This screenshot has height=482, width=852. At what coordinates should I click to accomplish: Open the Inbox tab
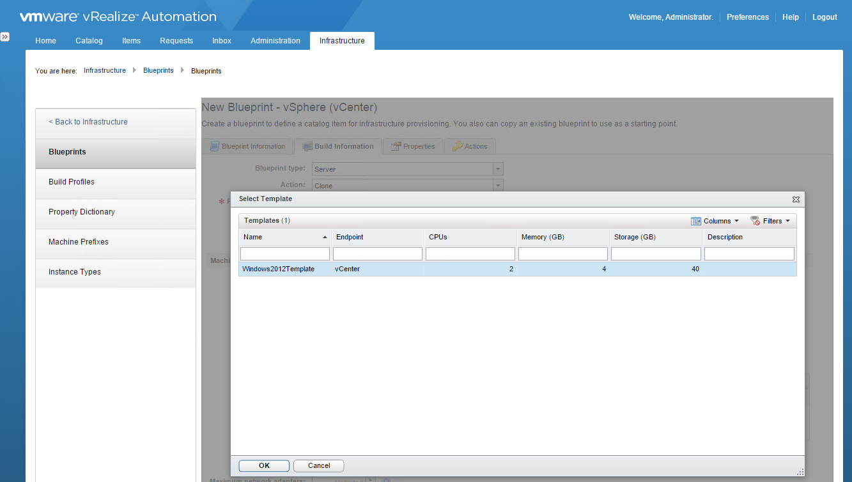pyautogui.click(x=222, y=41)
